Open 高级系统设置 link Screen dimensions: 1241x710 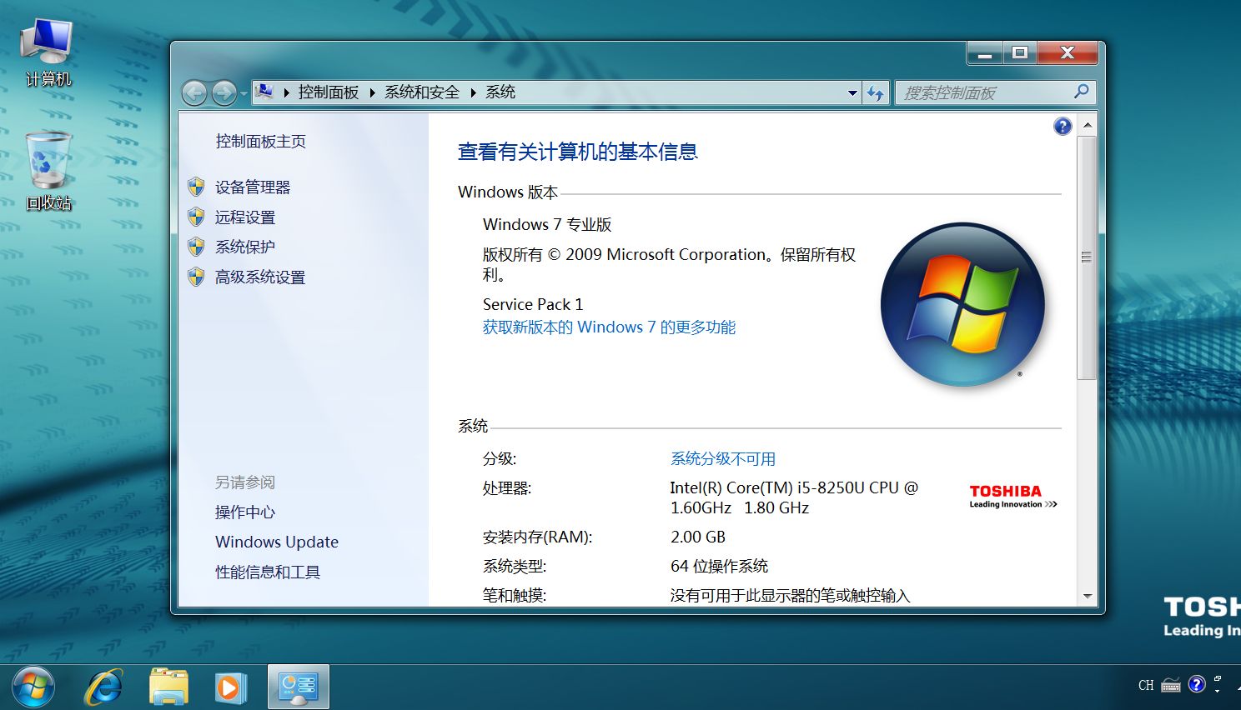click(x=260, y=277)
